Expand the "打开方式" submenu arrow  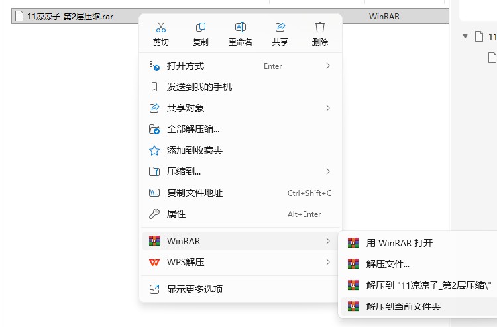[328, 66]
